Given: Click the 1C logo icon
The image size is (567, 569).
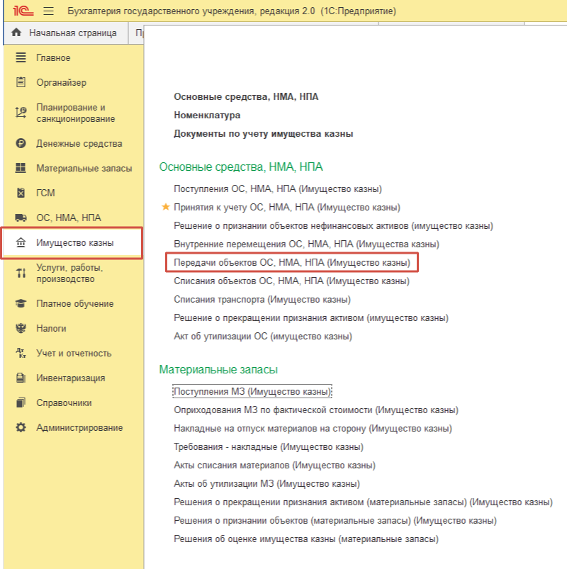Looking at the screenshot, I should (23, 11).
